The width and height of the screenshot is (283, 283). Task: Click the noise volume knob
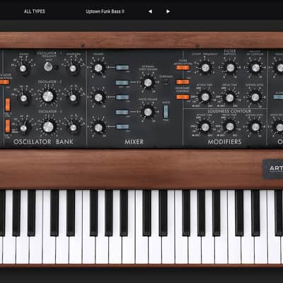(148, 112)
